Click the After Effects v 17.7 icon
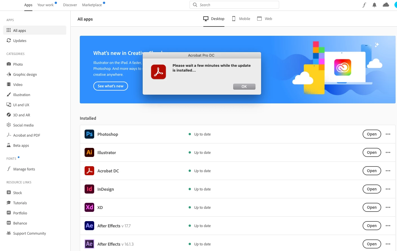 point(89,226)
